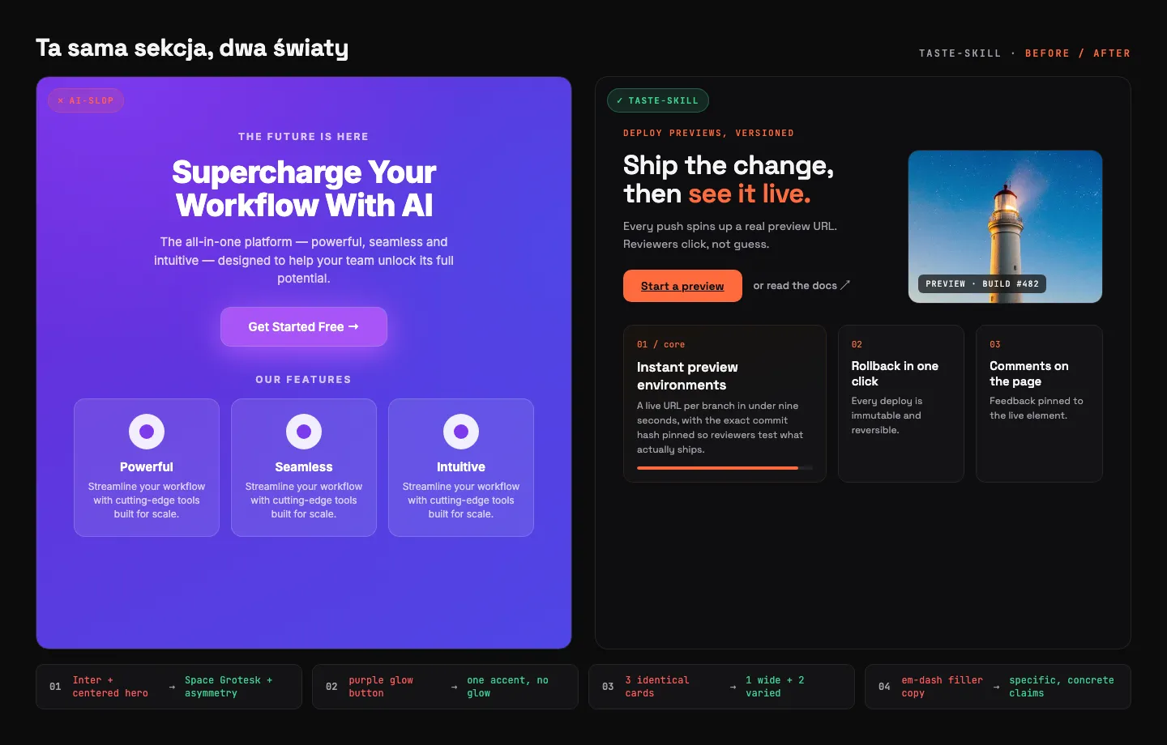The height and width of the screenshot is (745, 1167).
Task: Select the Rollback in one click card
Action: coord(901,403)
